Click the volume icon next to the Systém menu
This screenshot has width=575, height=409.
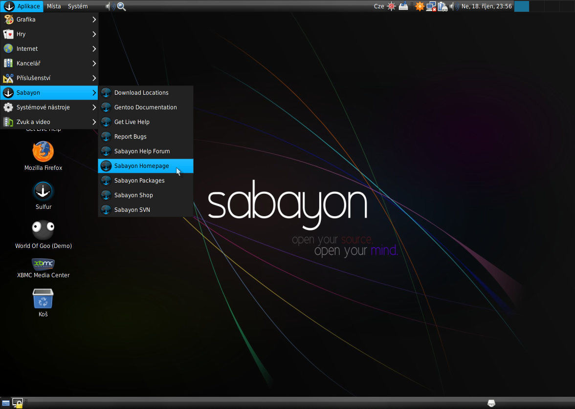(110, 6)
